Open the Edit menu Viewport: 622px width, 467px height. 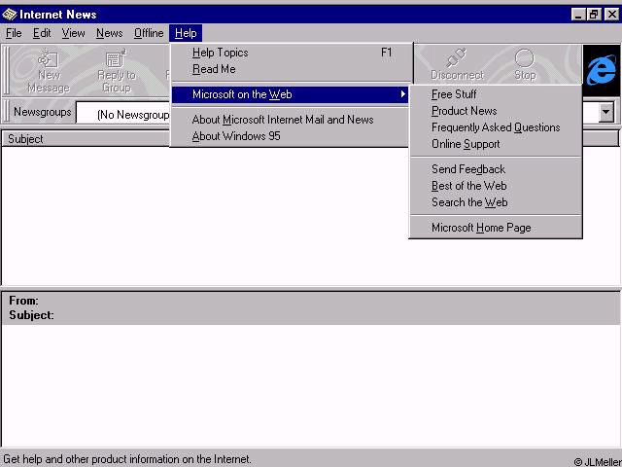tap(42, 33)
